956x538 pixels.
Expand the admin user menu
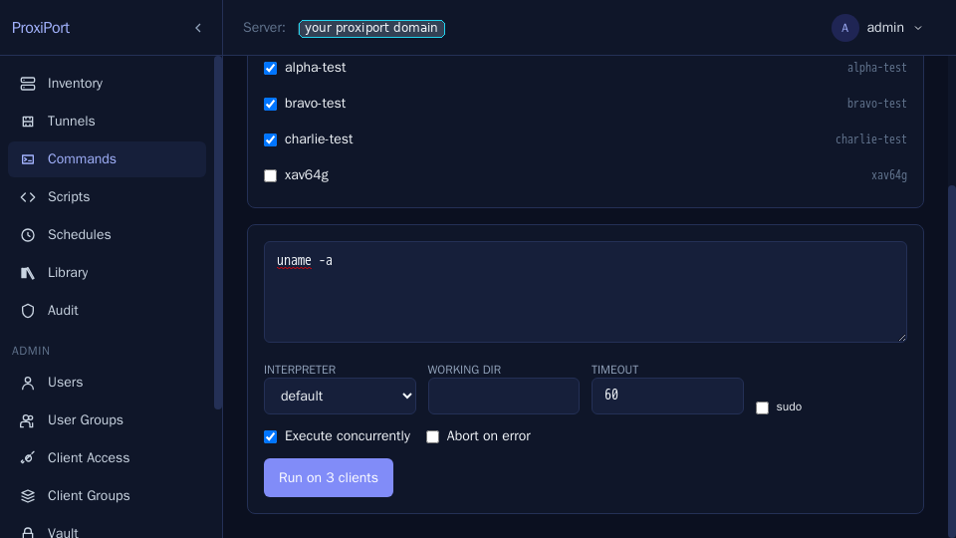877,28
